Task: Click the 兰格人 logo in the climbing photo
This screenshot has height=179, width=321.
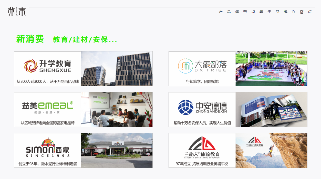Action: (x=255, y=142)
